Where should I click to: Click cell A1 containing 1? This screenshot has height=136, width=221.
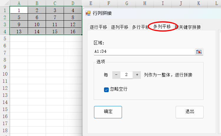tap(19, 10)
